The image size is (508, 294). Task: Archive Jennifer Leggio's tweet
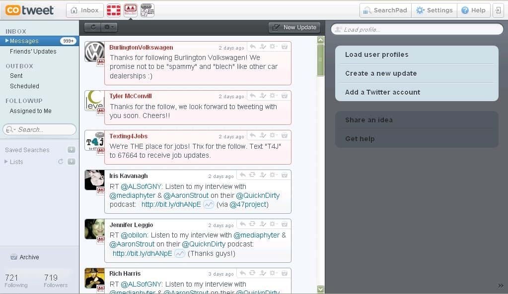(x=285, y=224)
